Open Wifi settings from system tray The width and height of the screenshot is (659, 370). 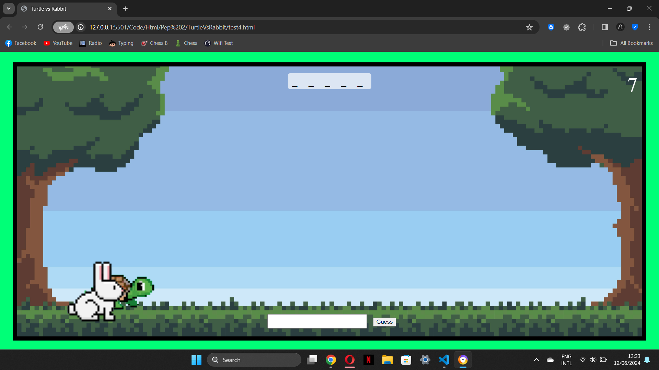pos(583,360)
